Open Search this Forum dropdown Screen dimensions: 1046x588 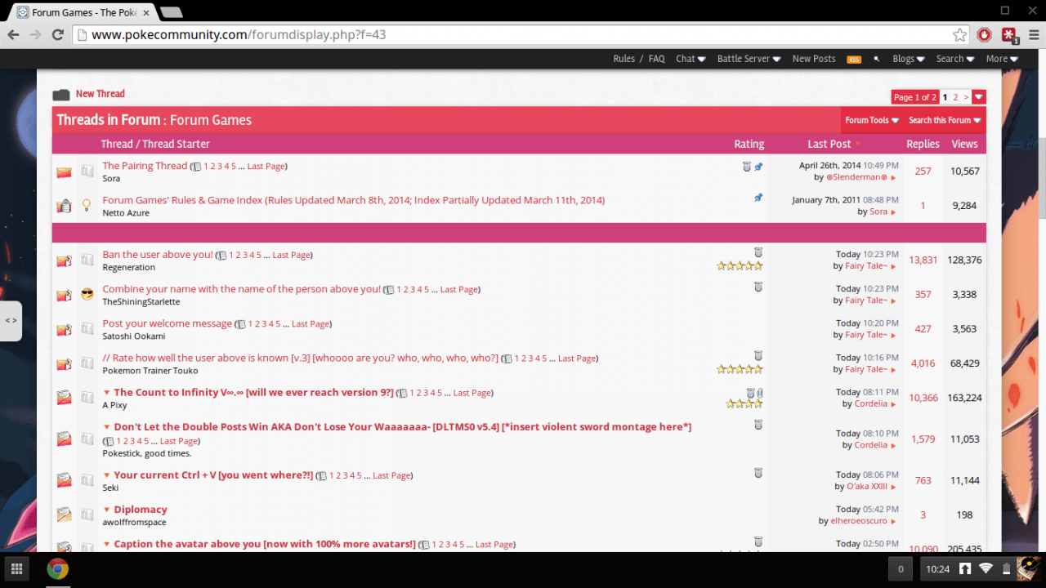(945, 120)
